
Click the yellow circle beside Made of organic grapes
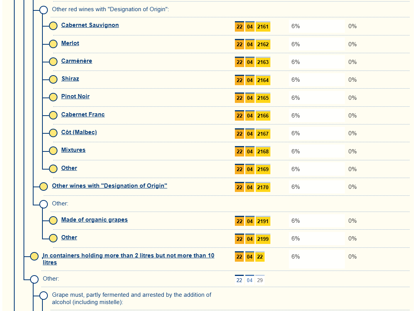53,220
